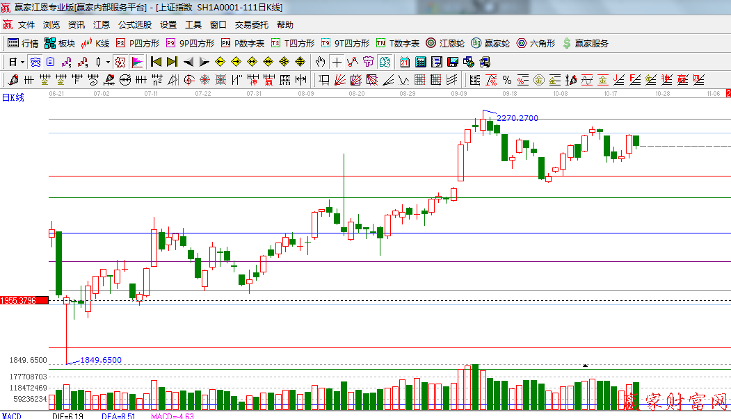Toggle the pressed pink flag chart button
The image size is (731, 419).
click(x=137, y=62)
